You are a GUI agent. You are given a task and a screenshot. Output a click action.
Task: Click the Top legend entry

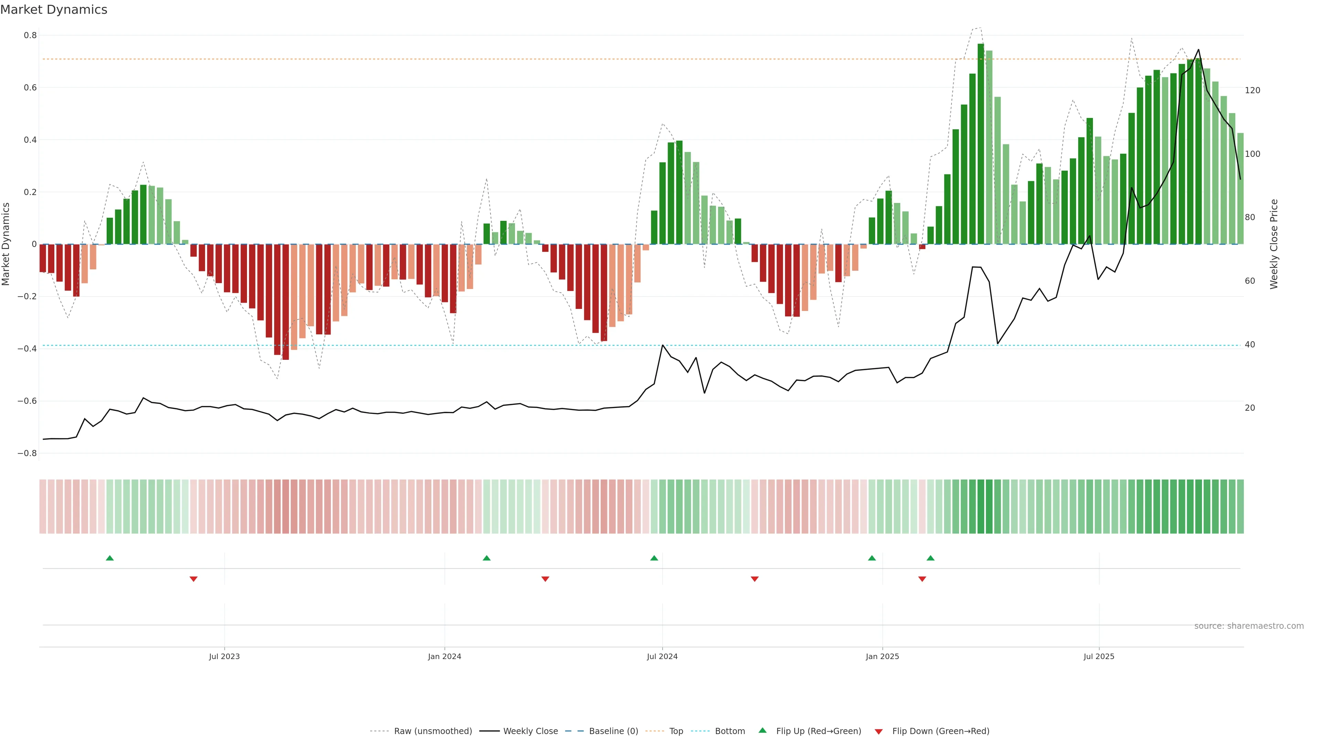(676, 731)
